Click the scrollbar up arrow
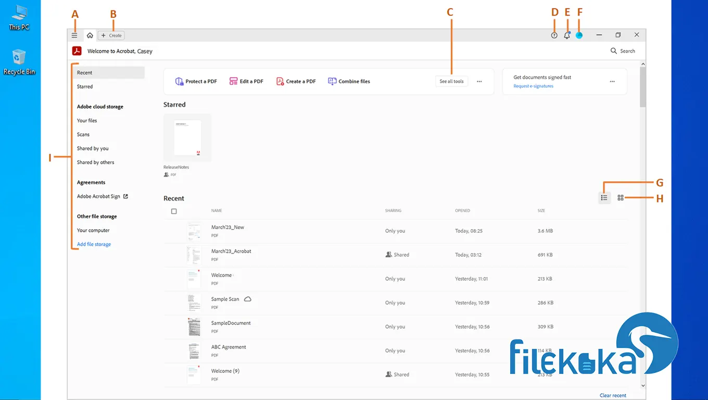Screen dimensions: 708x400 point(642,64)
